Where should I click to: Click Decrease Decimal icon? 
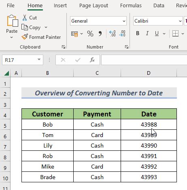(x=122, y=34)
